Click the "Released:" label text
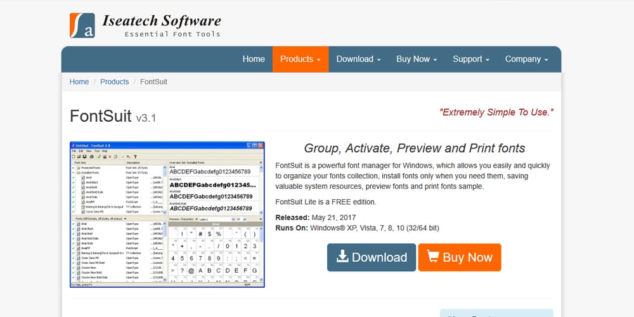 pyautogui.click(x=292, y=217)
